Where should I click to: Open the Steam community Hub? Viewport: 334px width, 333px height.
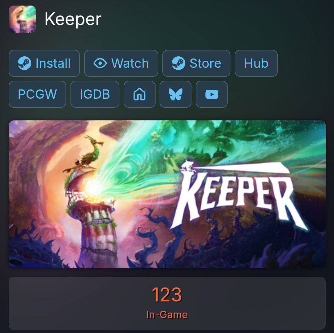[256, 63]
